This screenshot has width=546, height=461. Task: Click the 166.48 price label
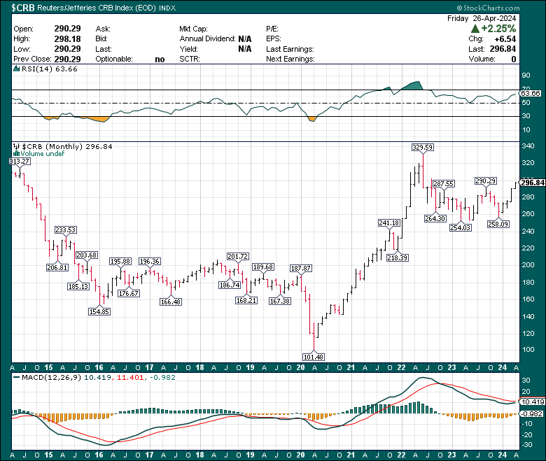[x=171, y=302]
